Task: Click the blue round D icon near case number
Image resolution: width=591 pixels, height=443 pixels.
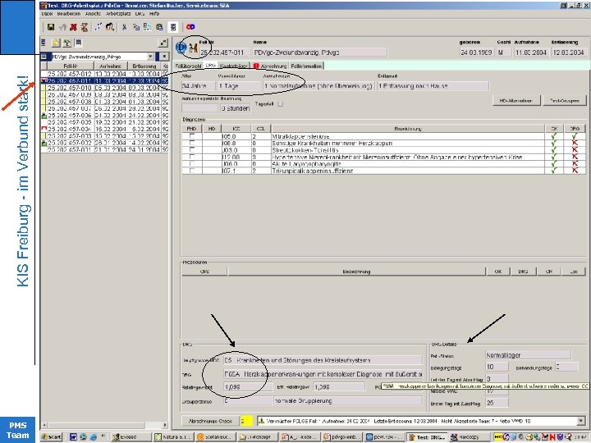Action: [181, 48]
